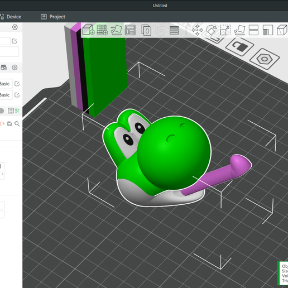Click the Untitled window title

[160, 6]
